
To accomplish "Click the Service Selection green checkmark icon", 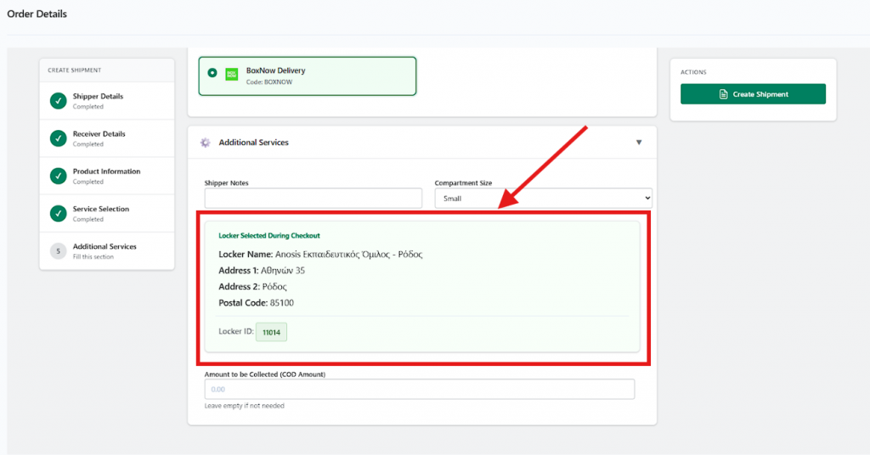I will coord(58,213).
